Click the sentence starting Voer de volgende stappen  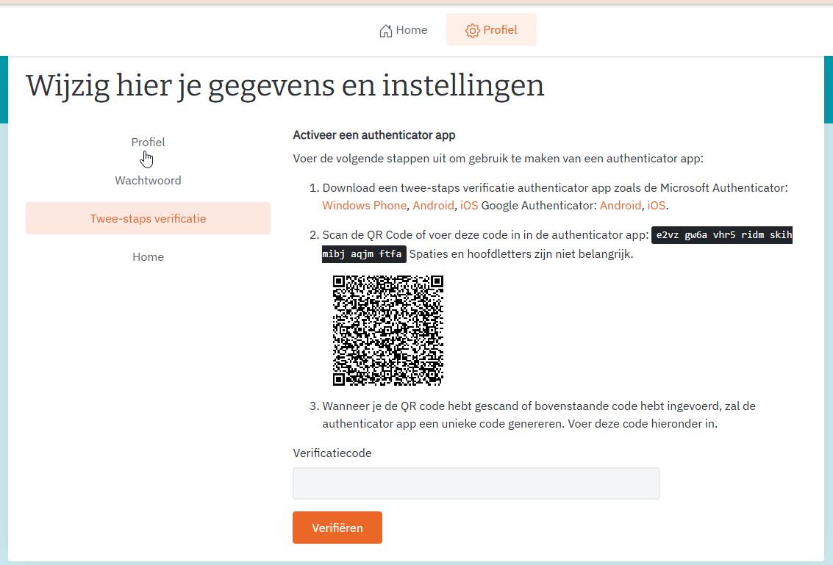[498, 158]
